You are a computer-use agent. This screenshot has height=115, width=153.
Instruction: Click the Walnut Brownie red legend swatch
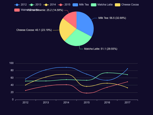pyautogui.click(x=17, y=10)
